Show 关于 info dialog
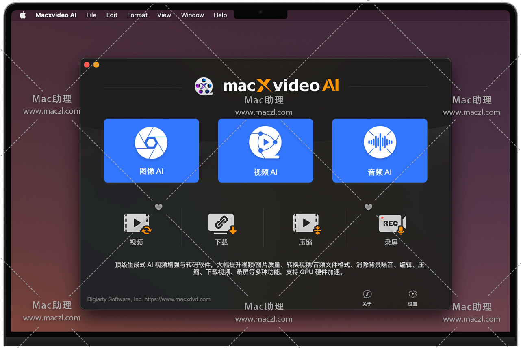 coord(367,298)
